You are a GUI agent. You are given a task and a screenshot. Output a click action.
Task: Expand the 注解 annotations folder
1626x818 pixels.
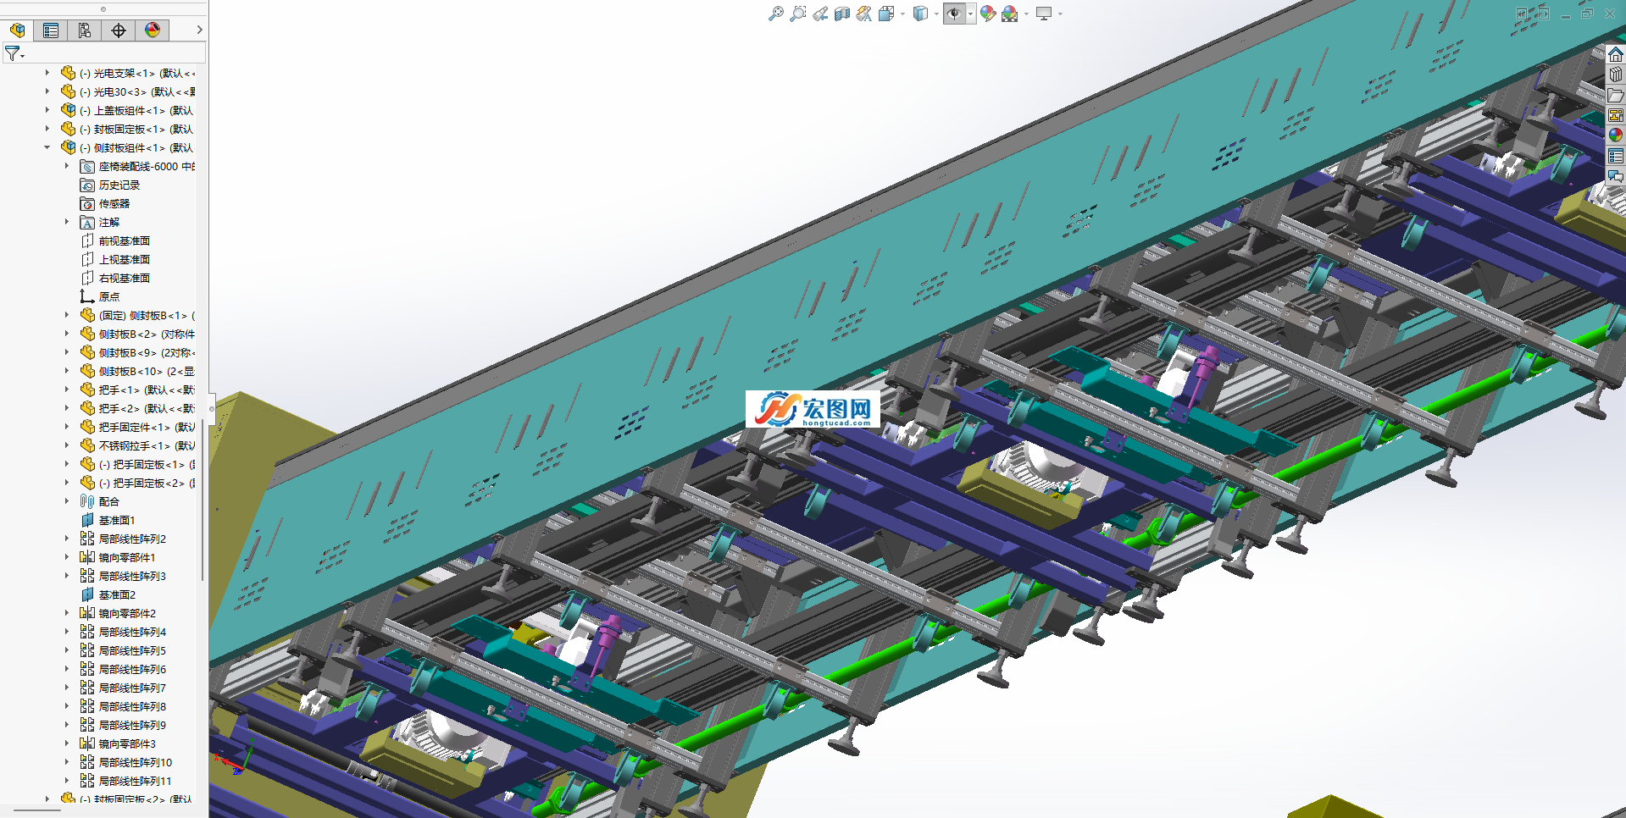coord(67,222)
